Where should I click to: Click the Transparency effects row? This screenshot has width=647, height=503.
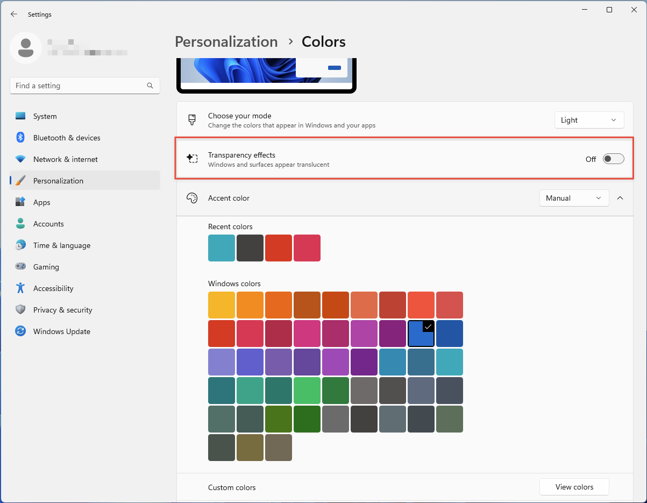(404, 159)
